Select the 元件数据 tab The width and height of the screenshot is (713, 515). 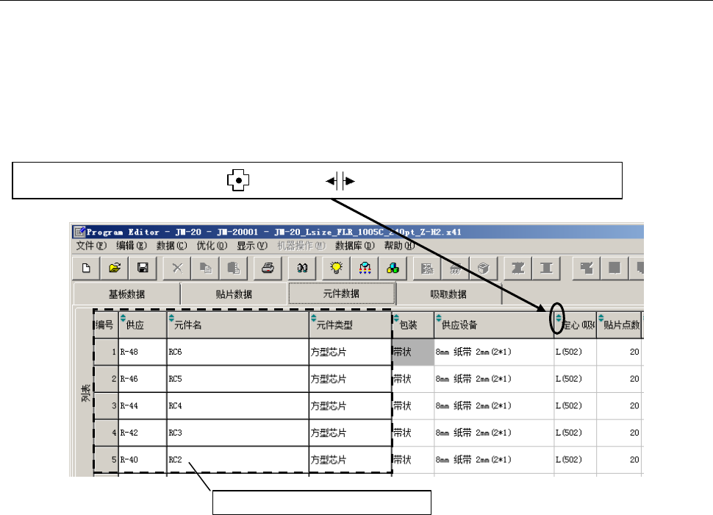tap(342, 294)
